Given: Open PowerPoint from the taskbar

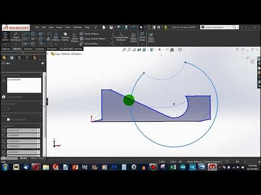Looking at the screenshot, I should (75, 167).
